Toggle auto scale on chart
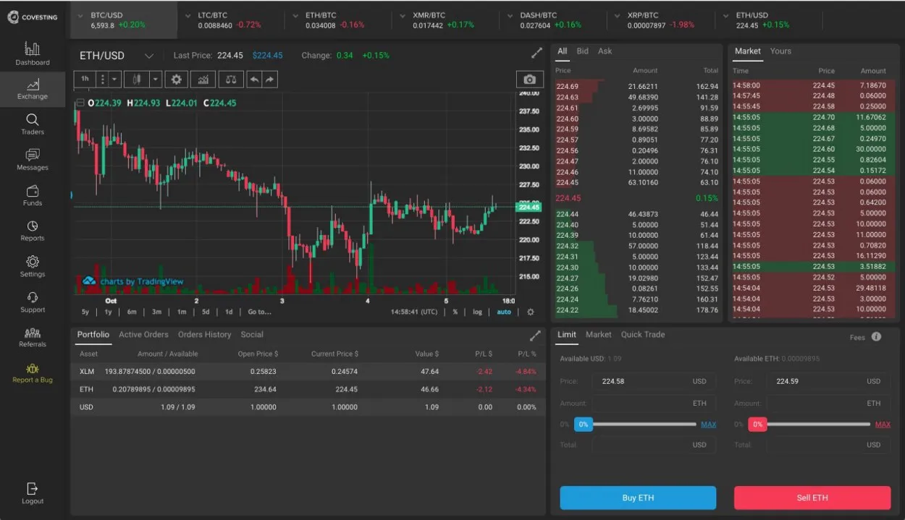Screen dimensions: 905x520 click(504, 312)
